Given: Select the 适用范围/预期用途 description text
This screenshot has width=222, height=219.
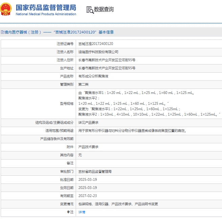Looking at the screenshot, I should 132,131.
